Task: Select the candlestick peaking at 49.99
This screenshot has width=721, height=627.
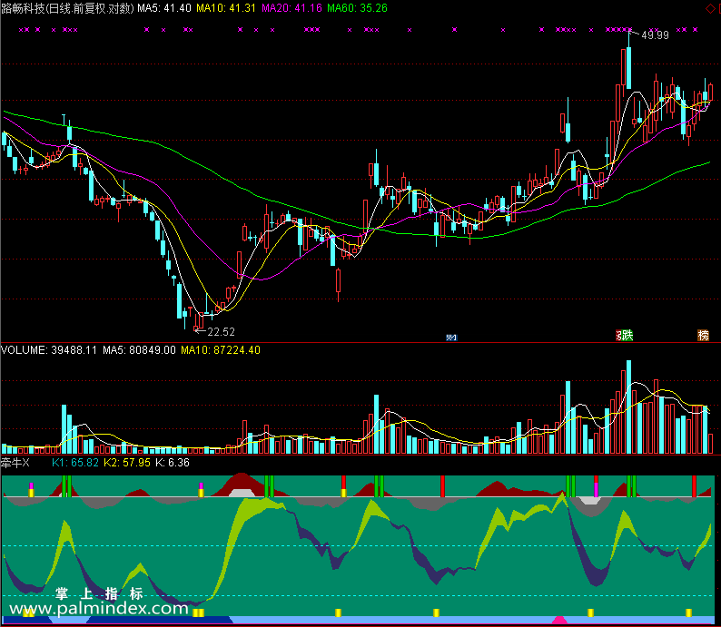Action: [628, 61]
